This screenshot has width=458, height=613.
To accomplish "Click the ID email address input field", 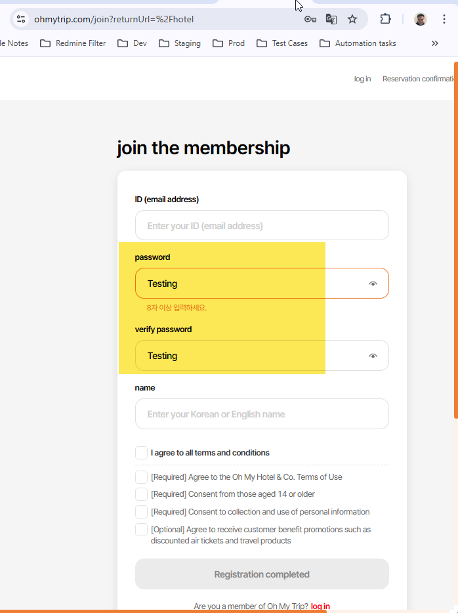I will (262, 226).
